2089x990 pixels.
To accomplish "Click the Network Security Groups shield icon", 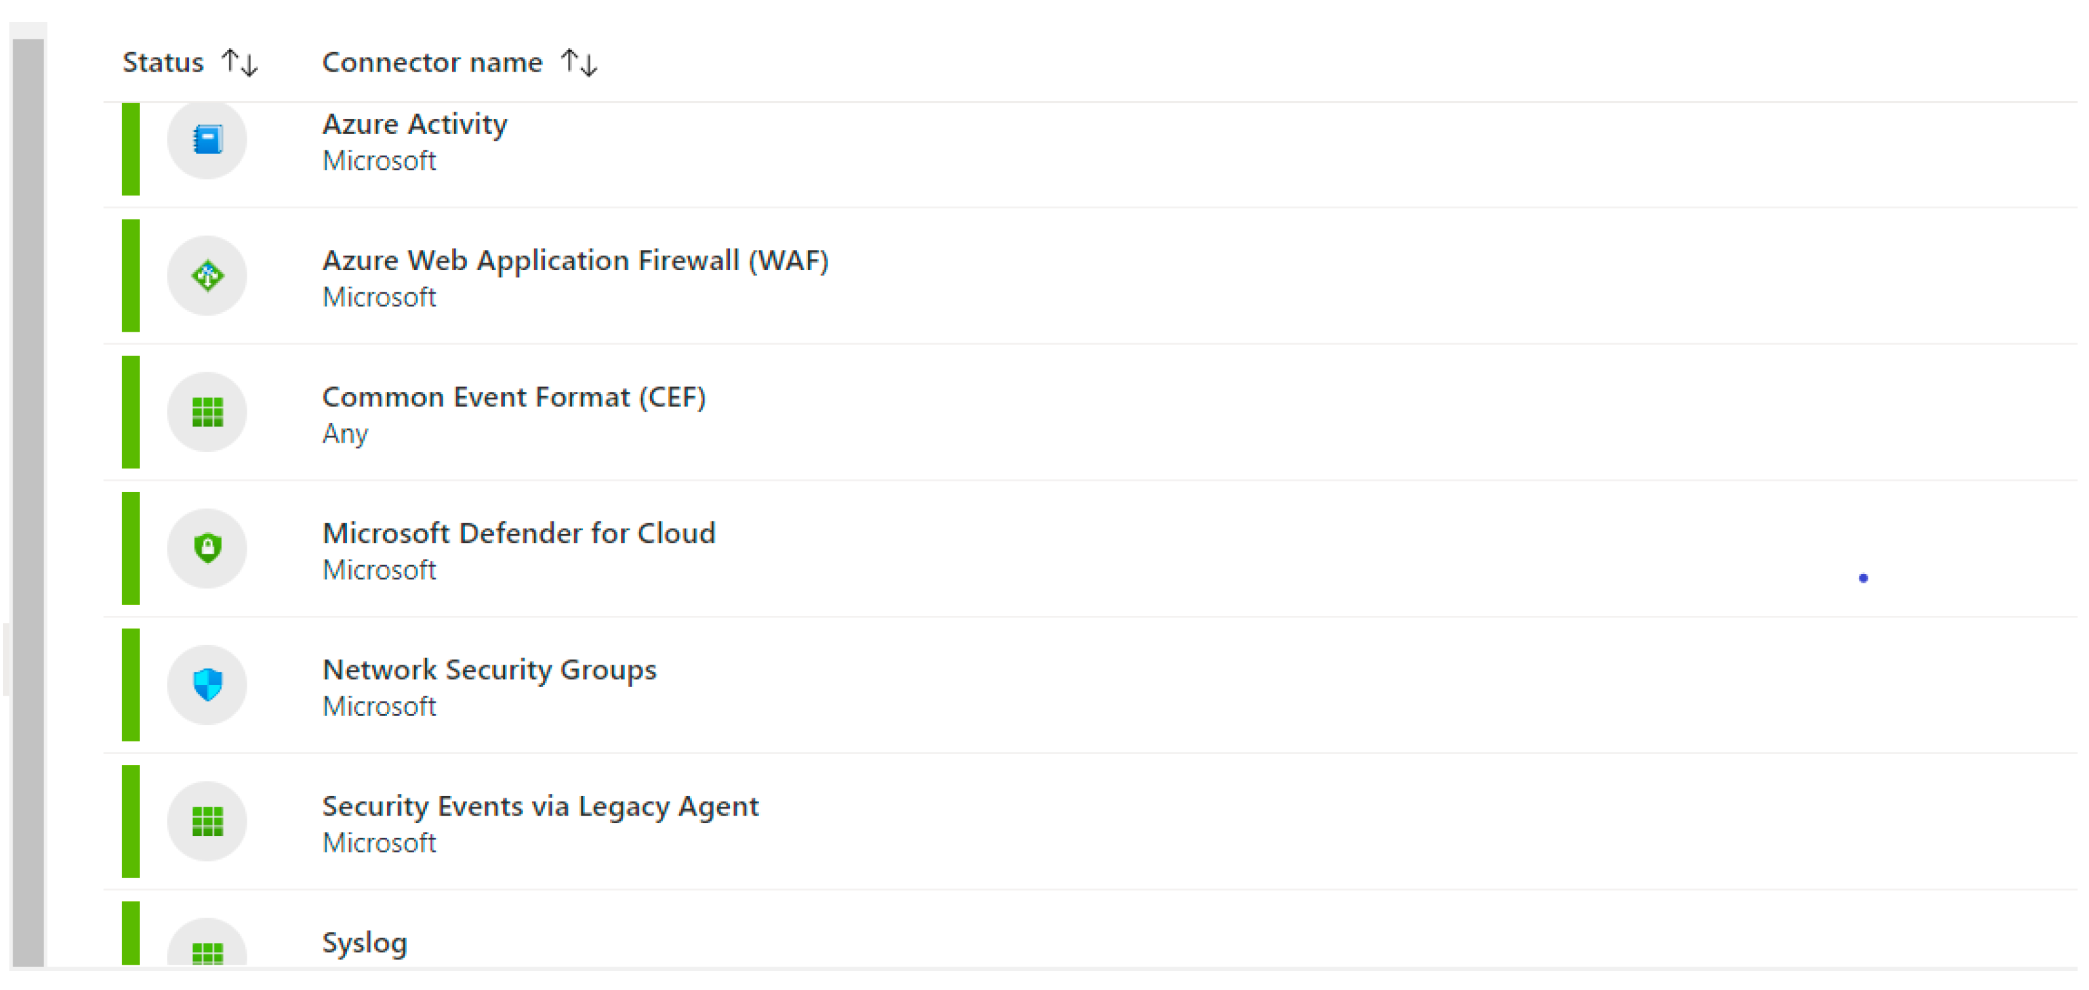I will click(x=207, y=684).
